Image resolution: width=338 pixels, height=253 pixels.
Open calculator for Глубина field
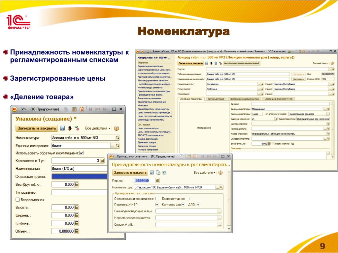click(x=77, y=223)
